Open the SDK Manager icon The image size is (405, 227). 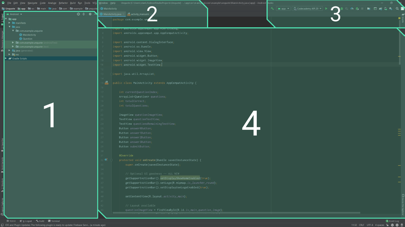[391, 8]
